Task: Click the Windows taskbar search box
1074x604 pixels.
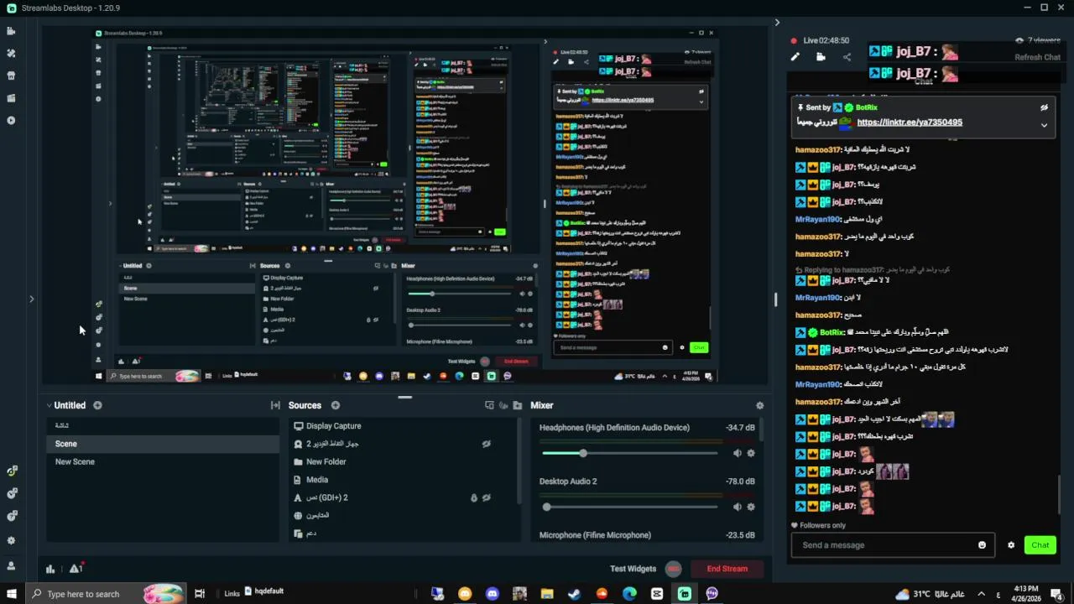Action: pos(105,594)
